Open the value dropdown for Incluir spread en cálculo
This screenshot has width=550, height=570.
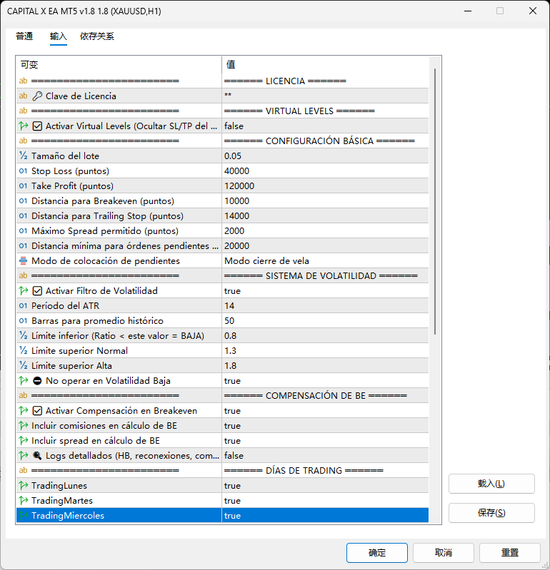pyautogui.click(x=325, y=441)
